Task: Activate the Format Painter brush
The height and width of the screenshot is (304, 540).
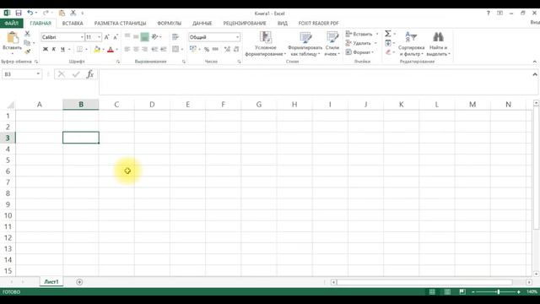Action: 27,52
